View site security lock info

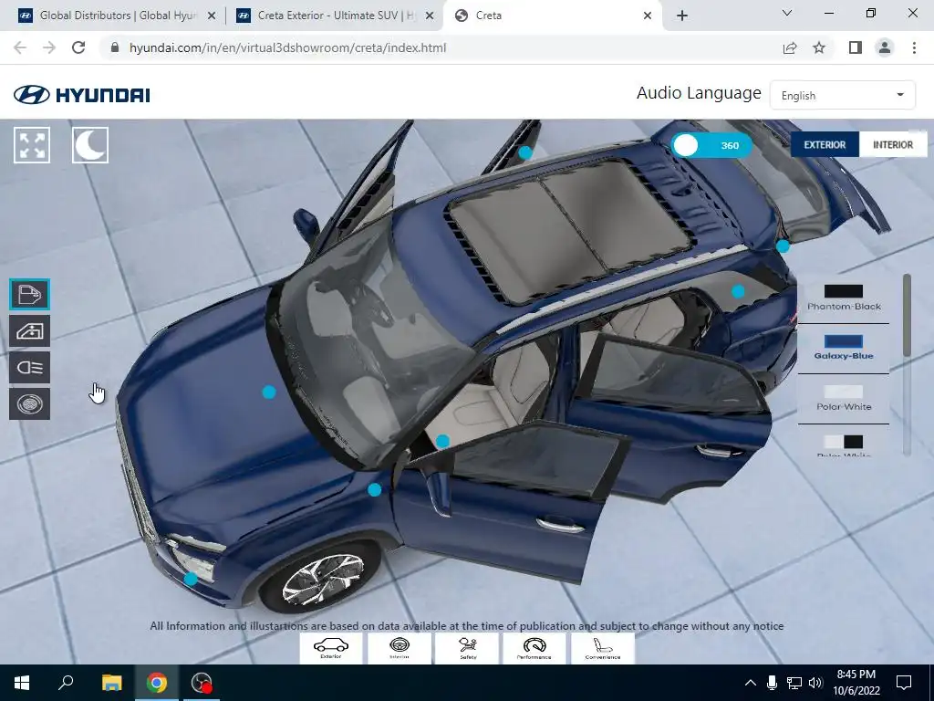click(115, 47)
